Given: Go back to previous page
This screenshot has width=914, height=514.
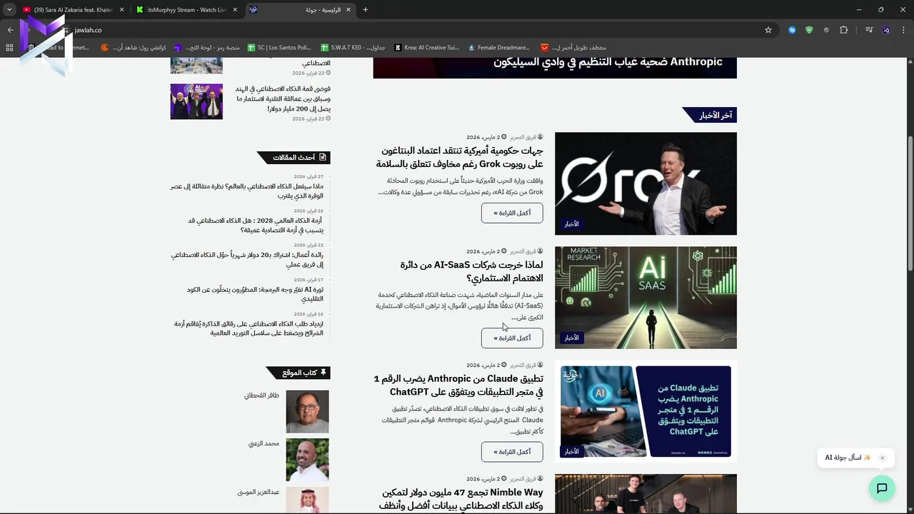Looking at the screenshot, I should click(x=10, y=30).
